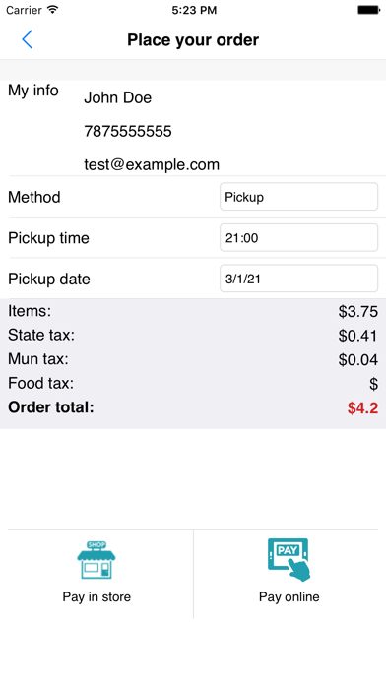Screen dimensions: 386x685
Task: Click the battery icon in status bar
Action: point(368,10)
